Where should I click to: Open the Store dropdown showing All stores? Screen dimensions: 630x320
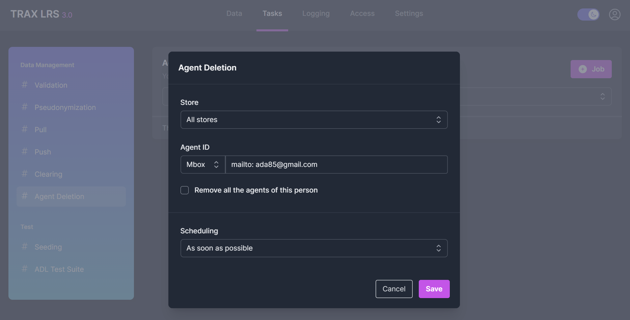(x=314, y=120)
